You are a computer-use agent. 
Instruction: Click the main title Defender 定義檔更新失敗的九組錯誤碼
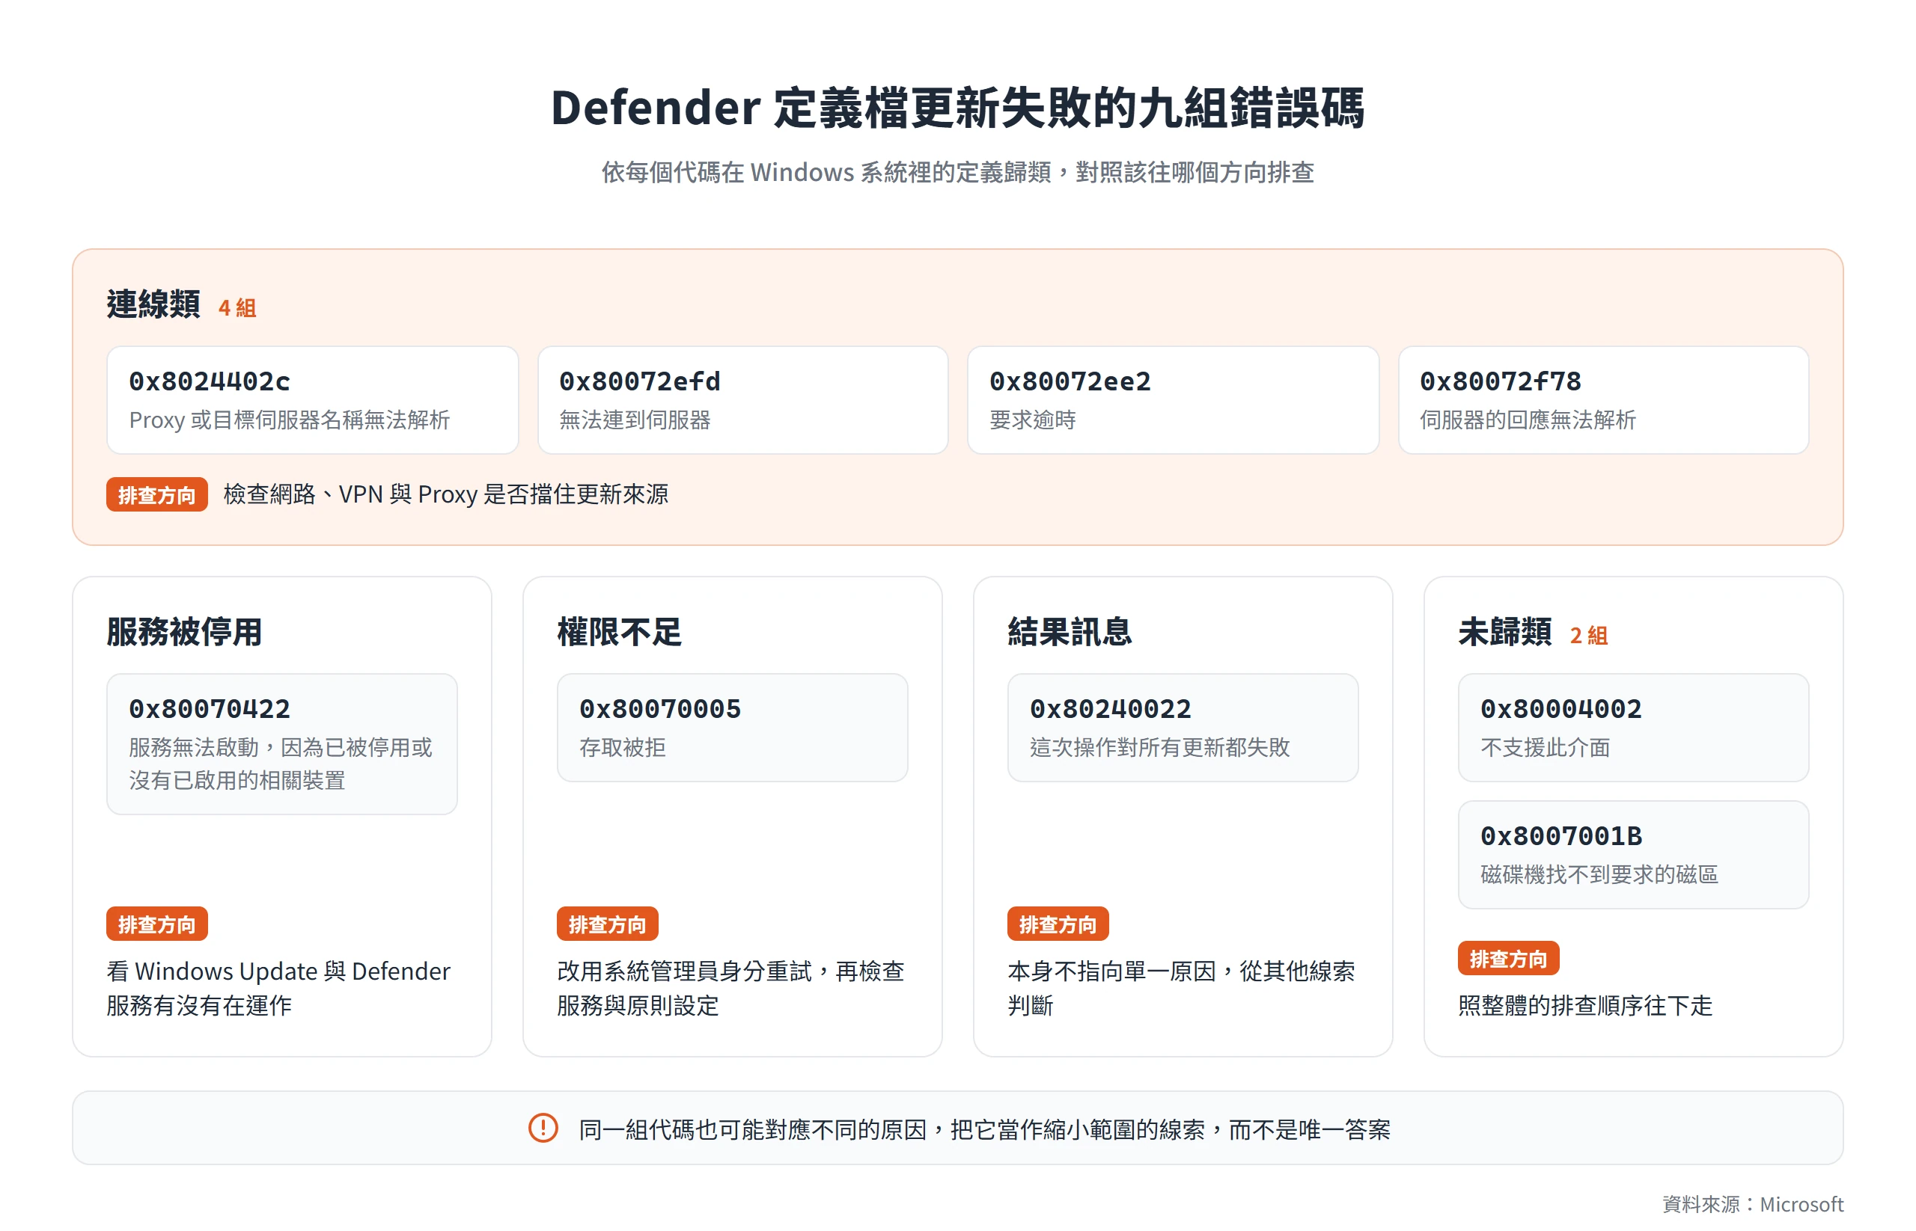957,107
